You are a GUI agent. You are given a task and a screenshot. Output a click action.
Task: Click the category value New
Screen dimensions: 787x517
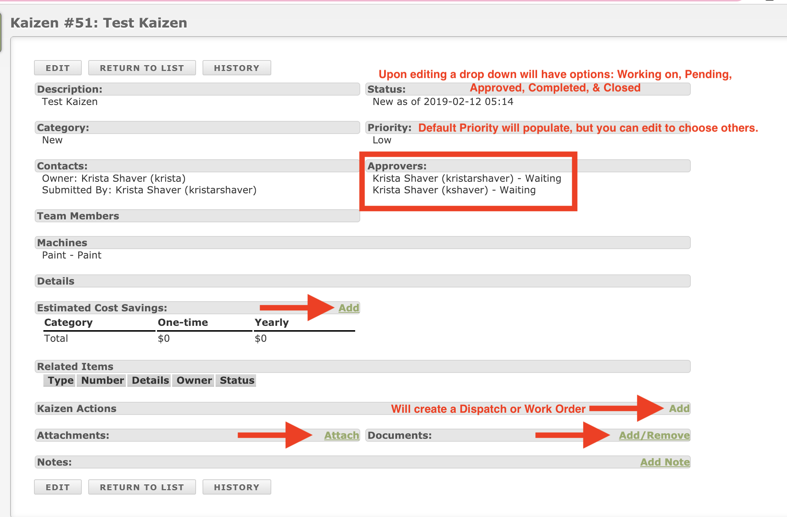[x=52, y=140]
